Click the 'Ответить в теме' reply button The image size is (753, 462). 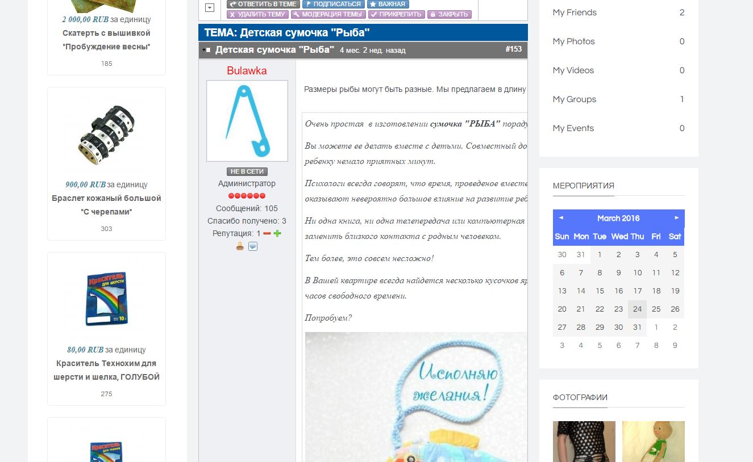(263, 4)
